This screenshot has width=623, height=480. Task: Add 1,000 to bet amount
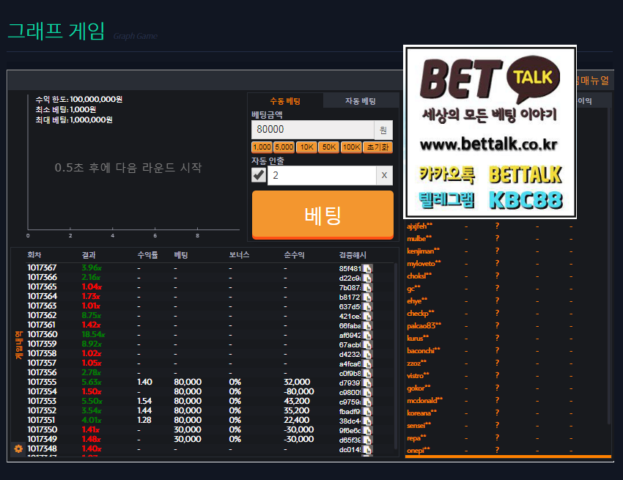(x=262, y=147)
